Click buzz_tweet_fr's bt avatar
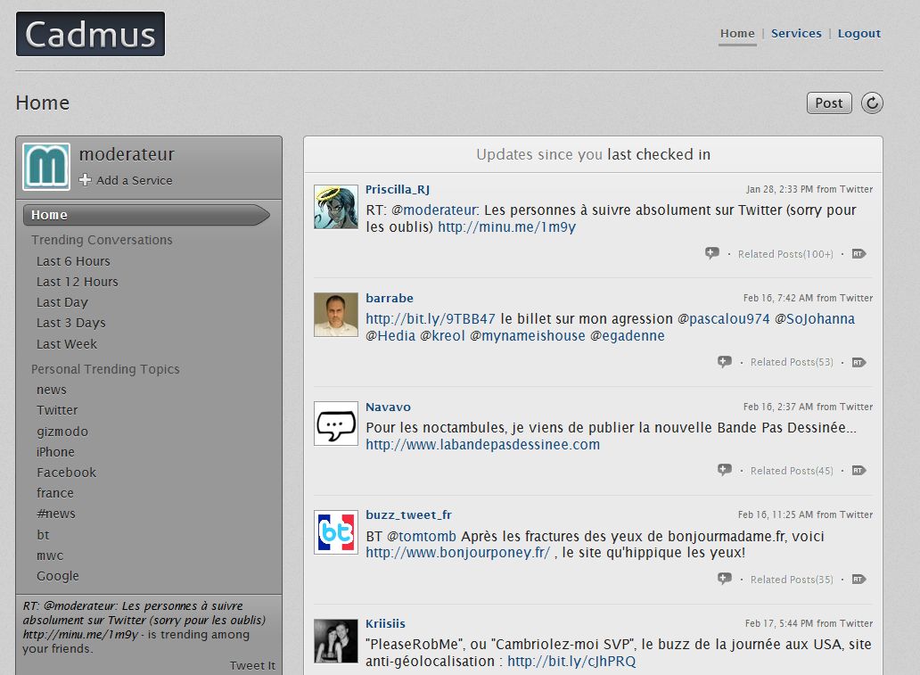Screen dimensions: 920x675 335,532
